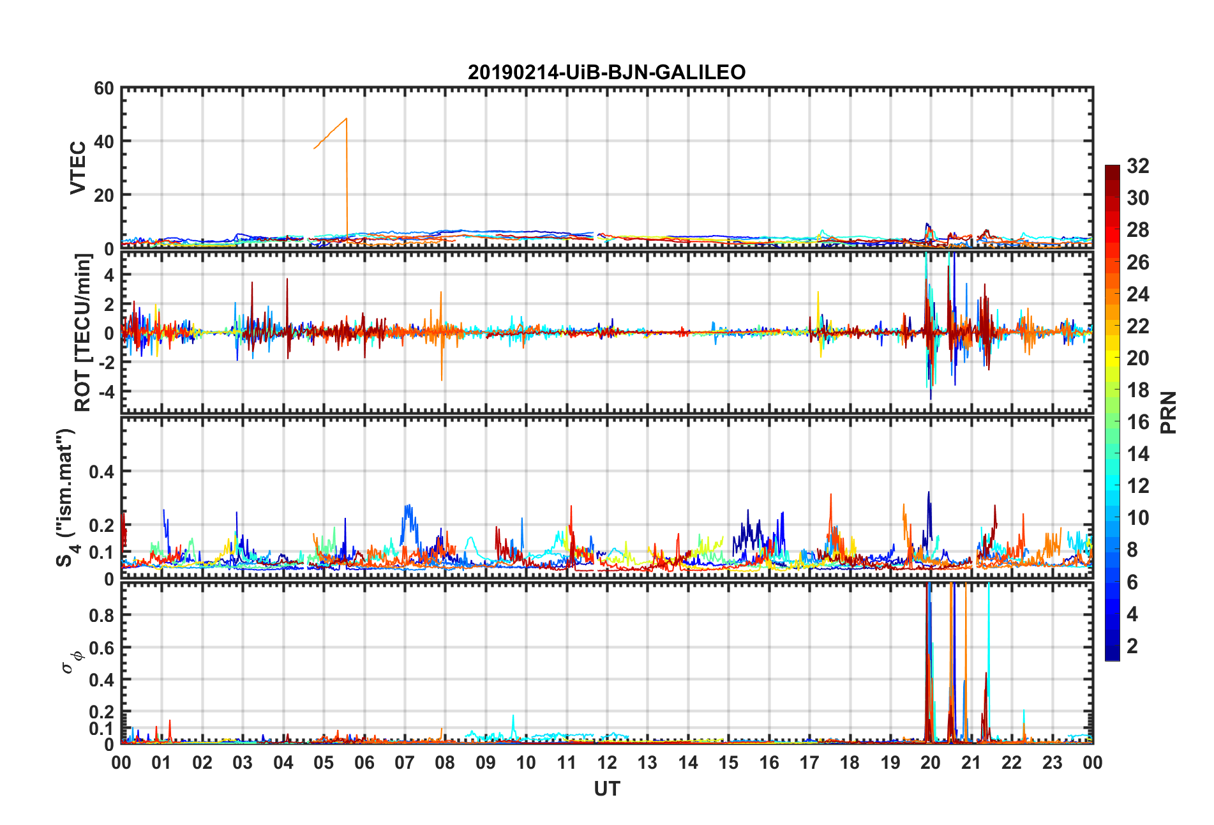The height and width of the screenshot is (825, 1214).
Task: Click the VTEC y-axis label
Action: pyautogui.click(x=78, y=168)
